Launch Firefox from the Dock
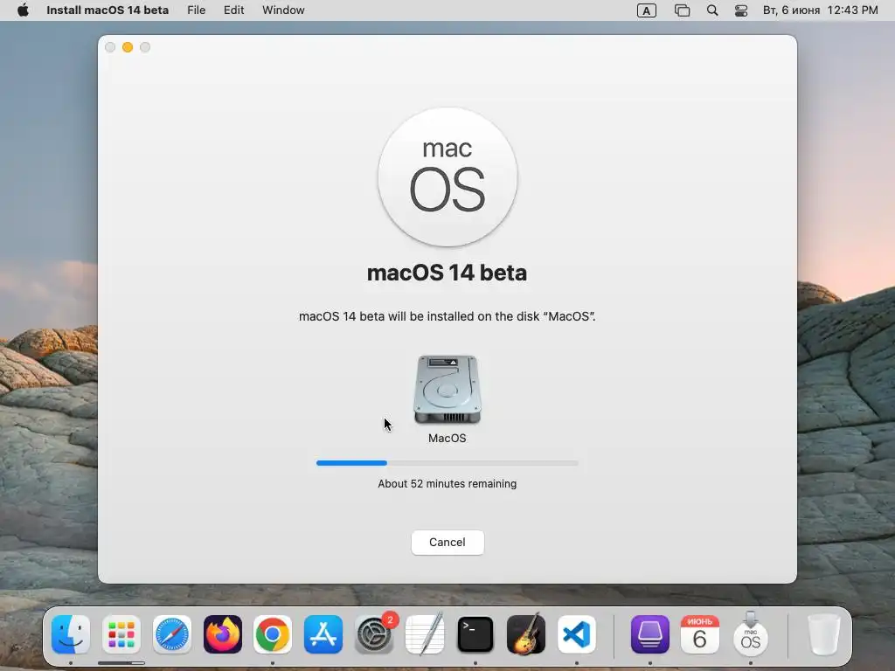The image size is (895, 671). point(223,634)
